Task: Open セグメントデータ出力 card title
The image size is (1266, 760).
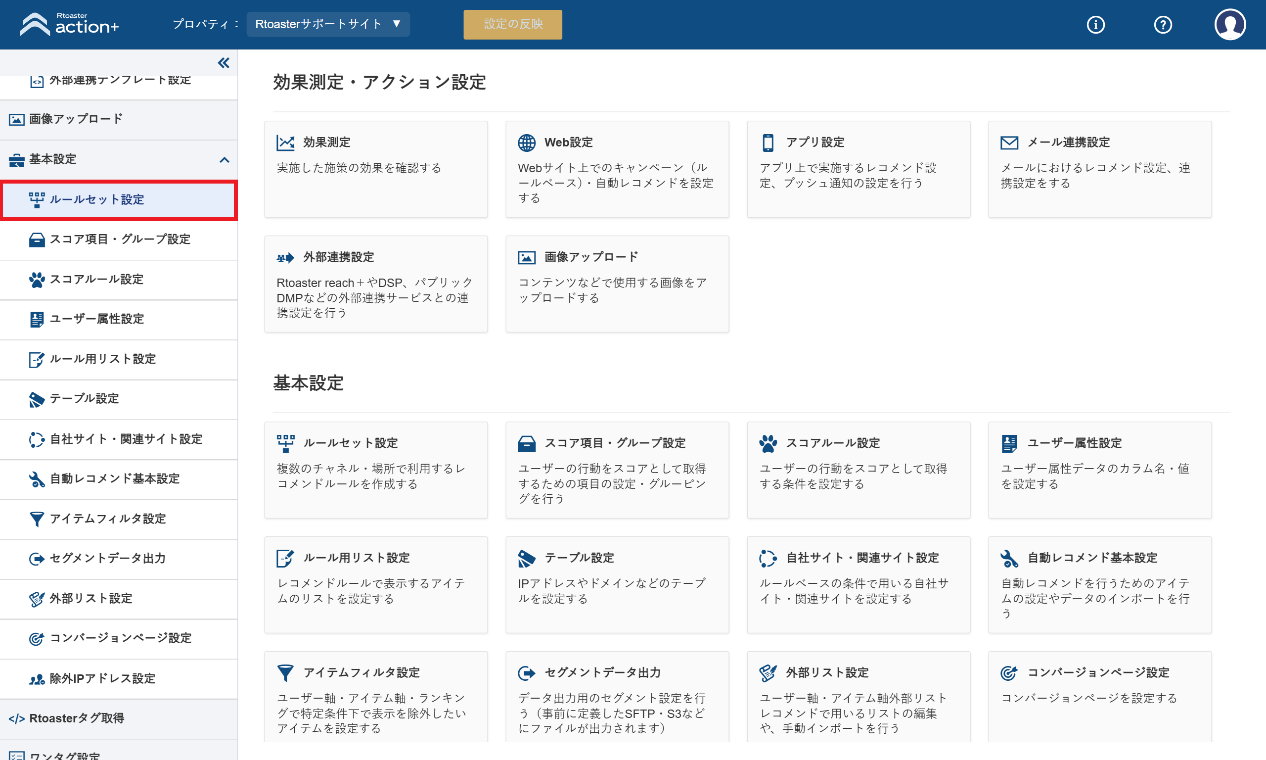Action: point(603,672)
